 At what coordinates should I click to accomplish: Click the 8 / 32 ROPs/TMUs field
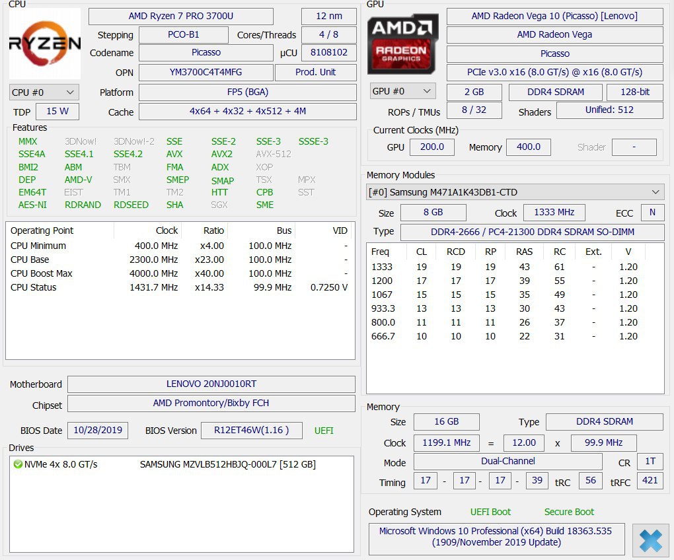474,110
